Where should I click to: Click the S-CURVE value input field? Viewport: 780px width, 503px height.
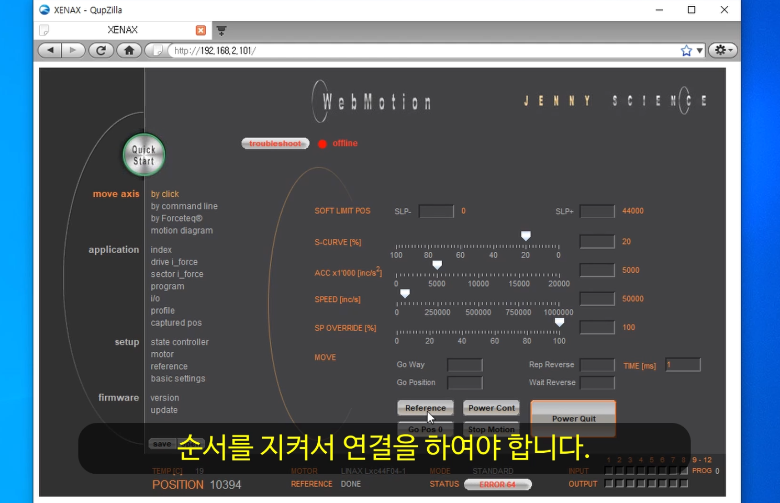tap(597, 241)
